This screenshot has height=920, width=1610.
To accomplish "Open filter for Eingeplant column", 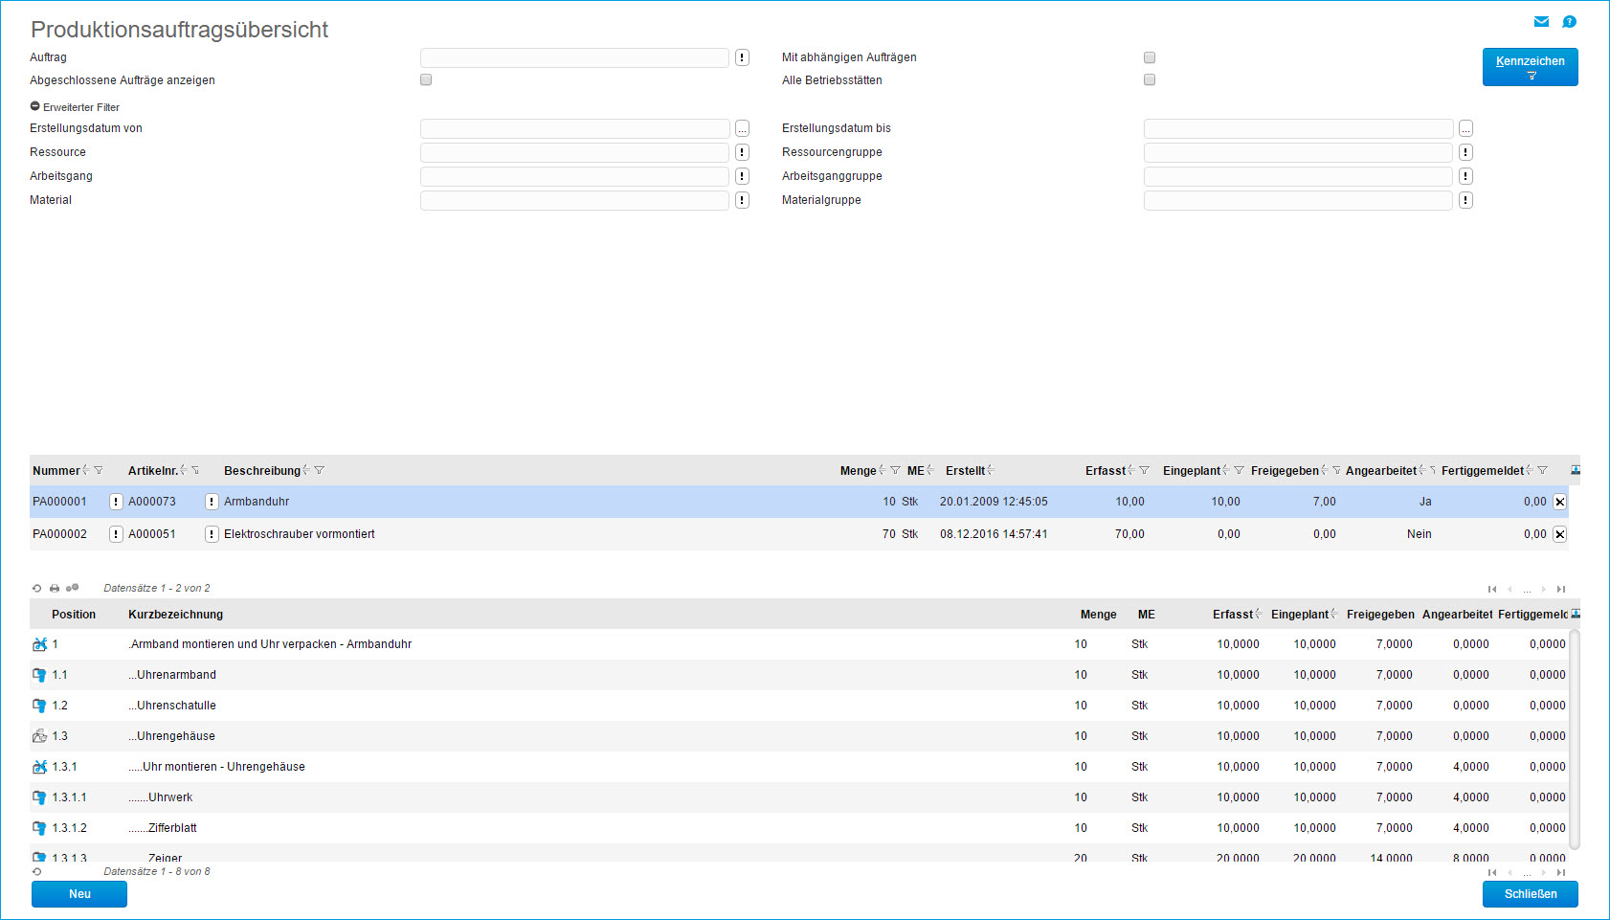I will pyautogui.click(x=1239, y=470).
